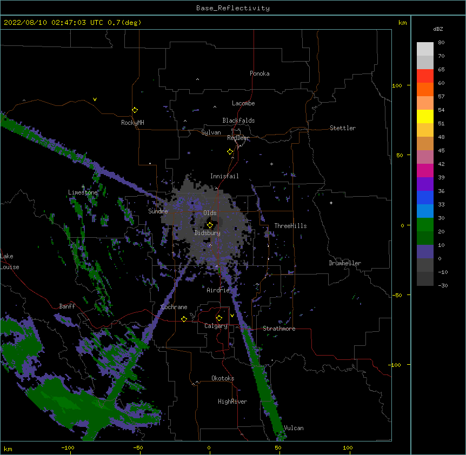Viewport: 466px width, 455px height.
Task: Click the Banff label
Action: 67,306
